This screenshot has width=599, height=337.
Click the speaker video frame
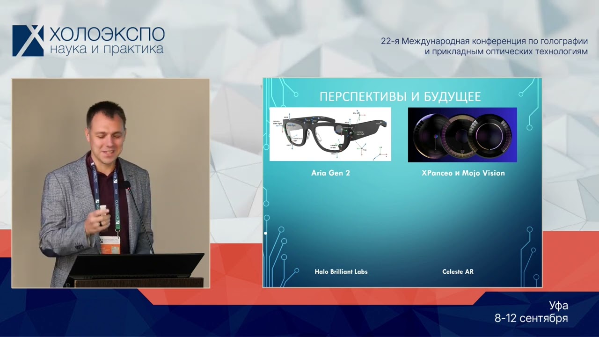110,183
